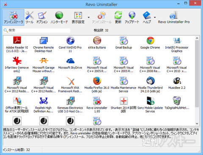Viewport: 203px width, 155px height.
Task: Select the Google Chrome icon
Action: coord(150,40)
